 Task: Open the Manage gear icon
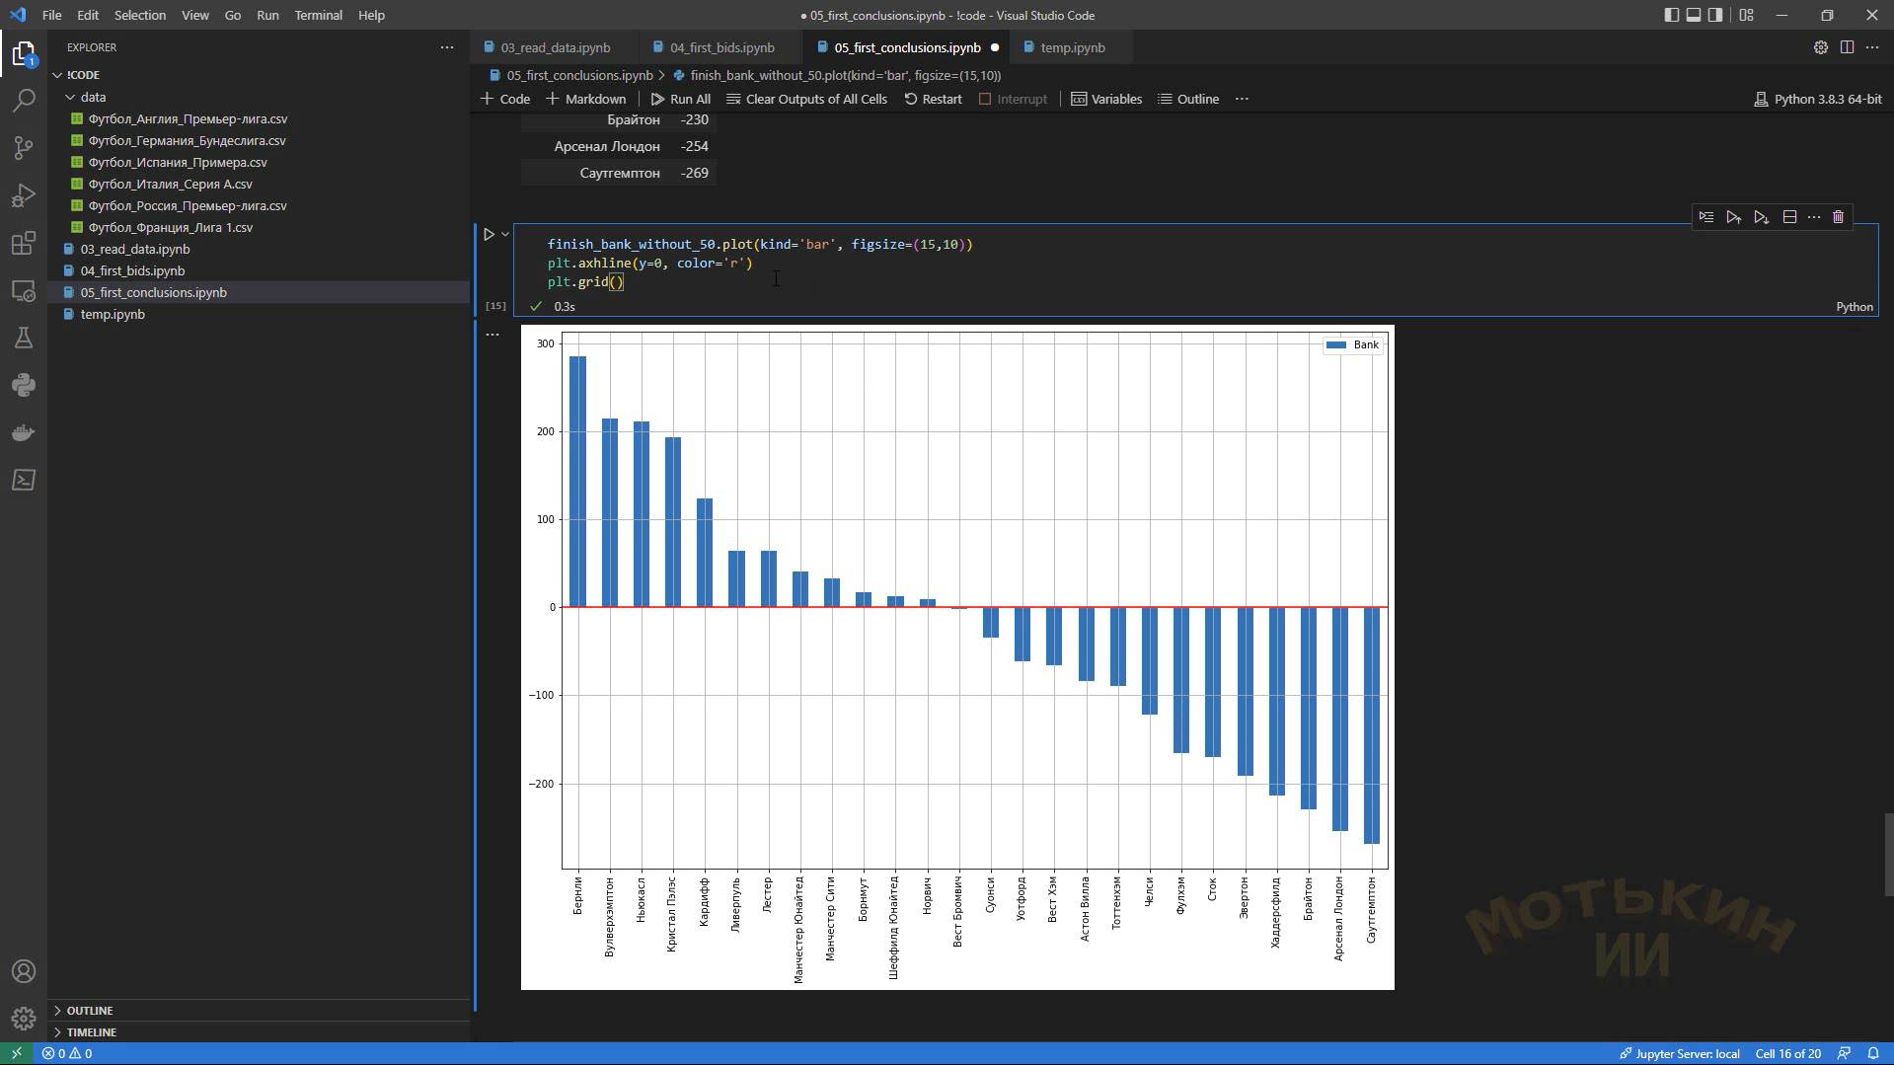pos(24,1018)
